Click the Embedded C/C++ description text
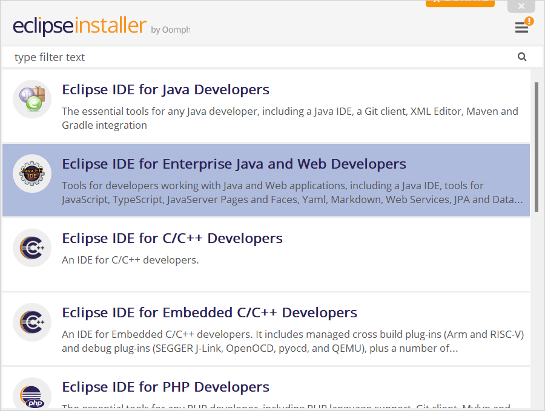Viewport: 545px width, 411px height. click(292, 341)
